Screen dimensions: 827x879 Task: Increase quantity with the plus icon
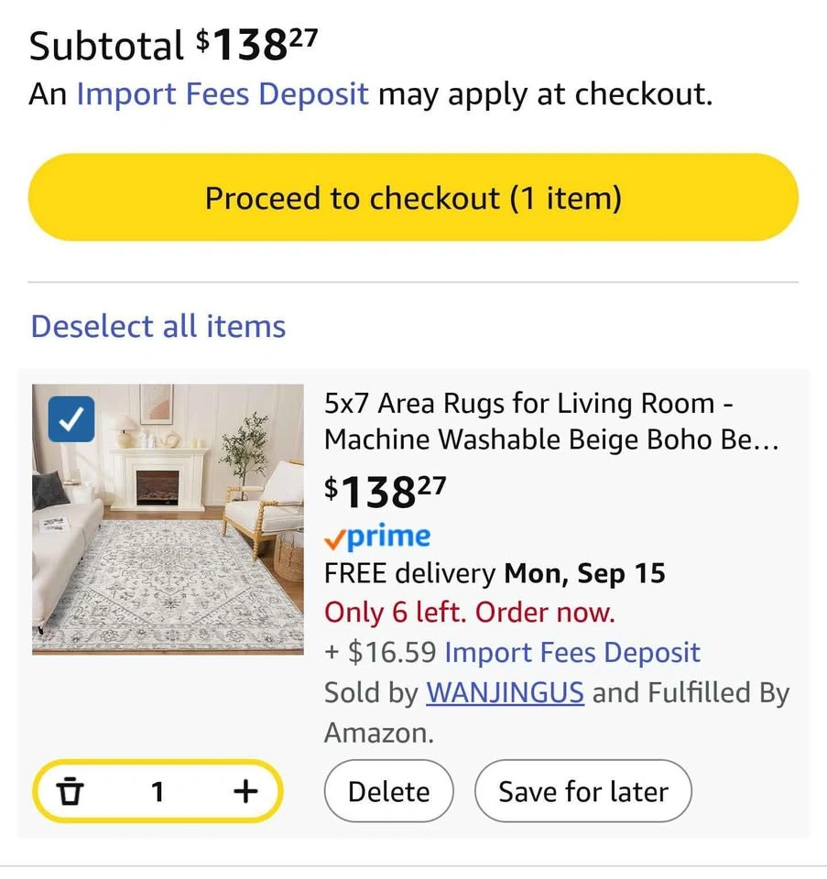click(245, 791)
